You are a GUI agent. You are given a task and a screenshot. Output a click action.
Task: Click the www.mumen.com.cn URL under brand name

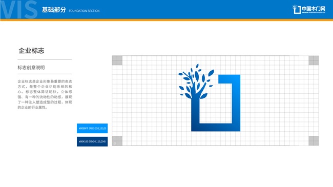pos(314,12)
